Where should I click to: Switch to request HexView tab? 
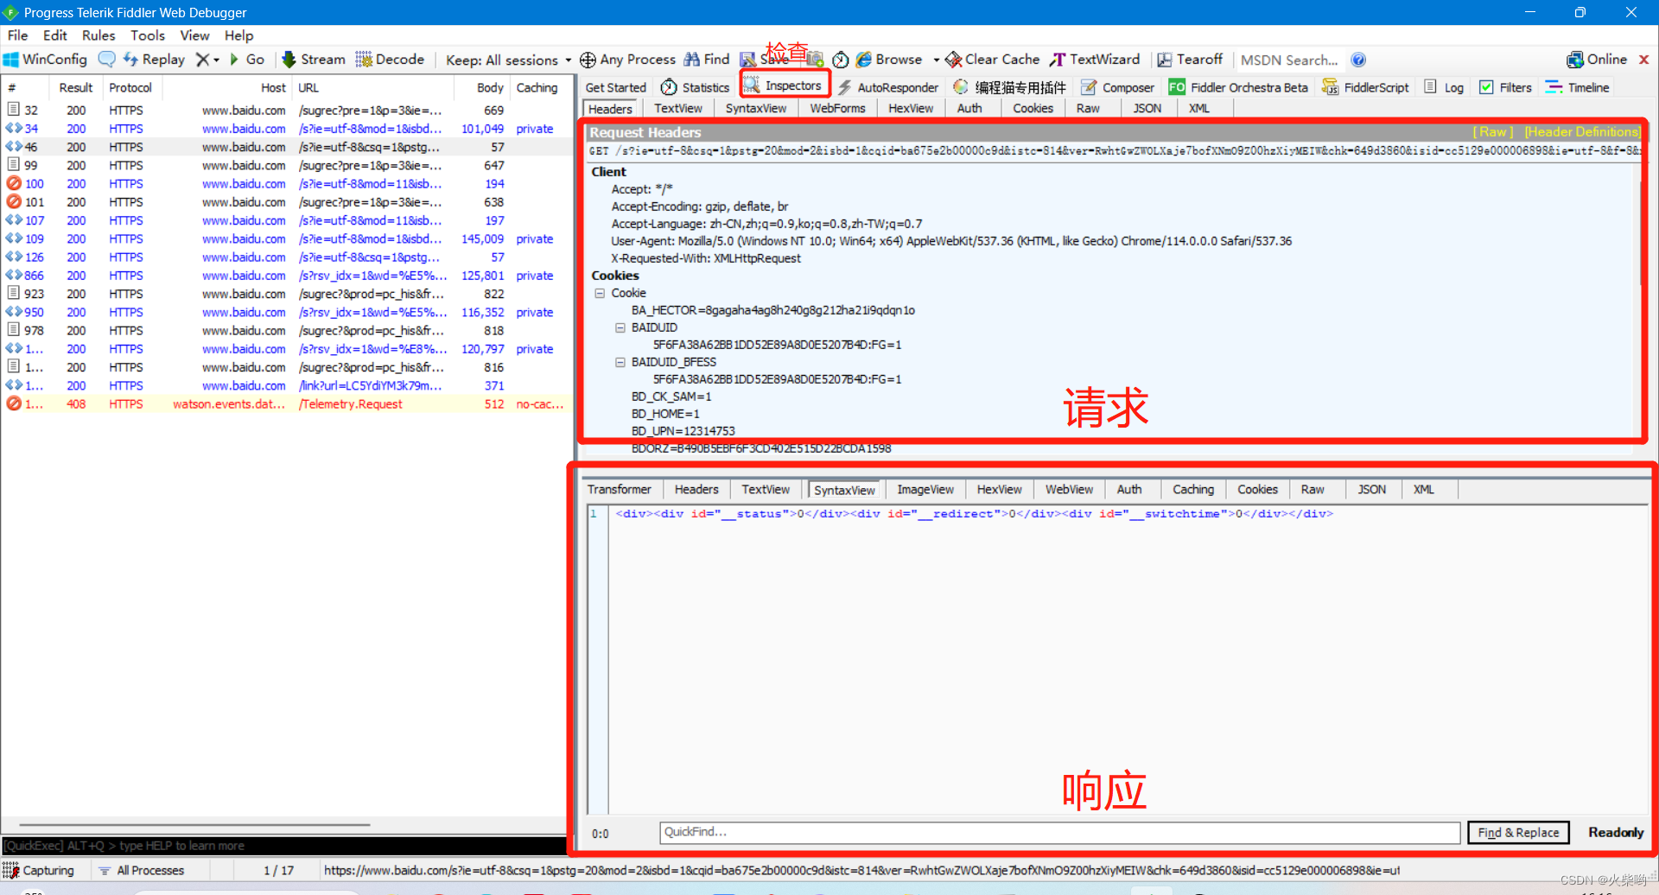[x=911, y=108]
